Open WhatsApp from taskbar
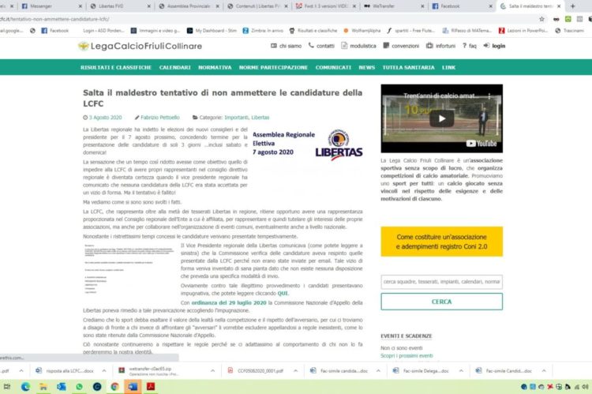Viewport: 592px width, 394px height. pos(79,386)
